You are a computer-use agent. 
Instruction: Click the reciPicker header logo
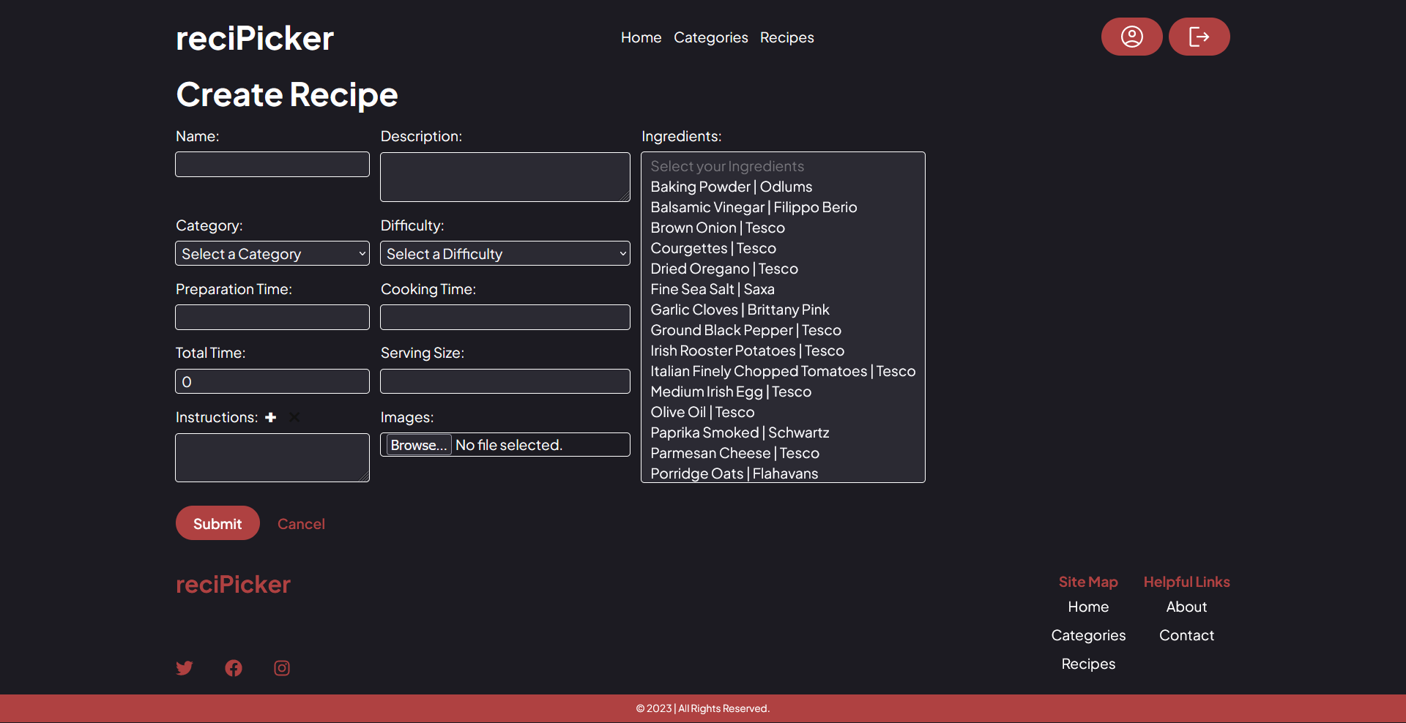pos(255,38)
